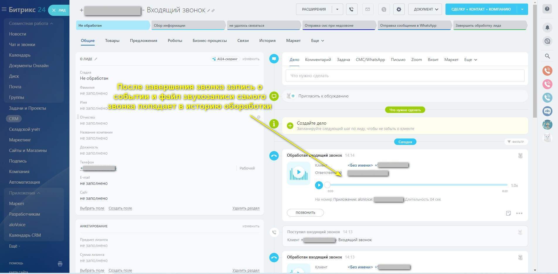Open the ФИЛЬТР button in timeline

(x=516, y=142)
